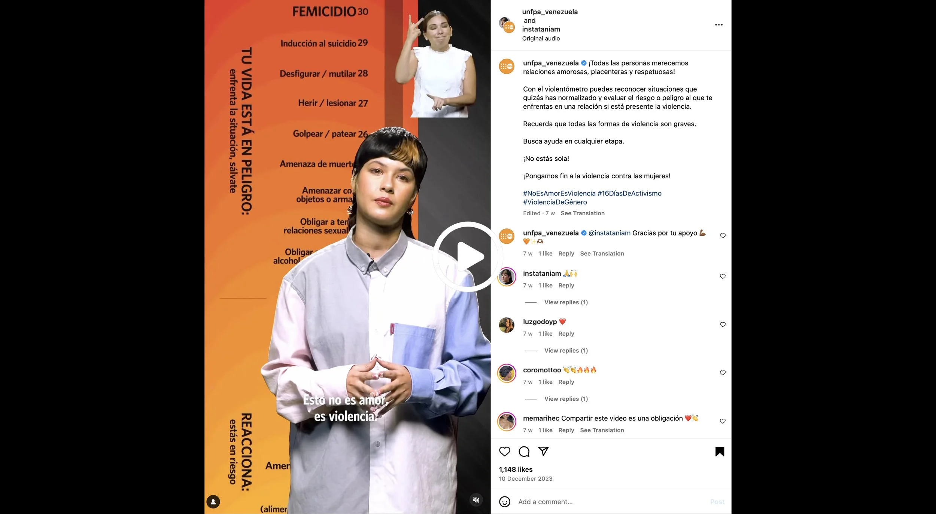
Task: Focus the Add a comment field
Action: [x=610, y=502]
